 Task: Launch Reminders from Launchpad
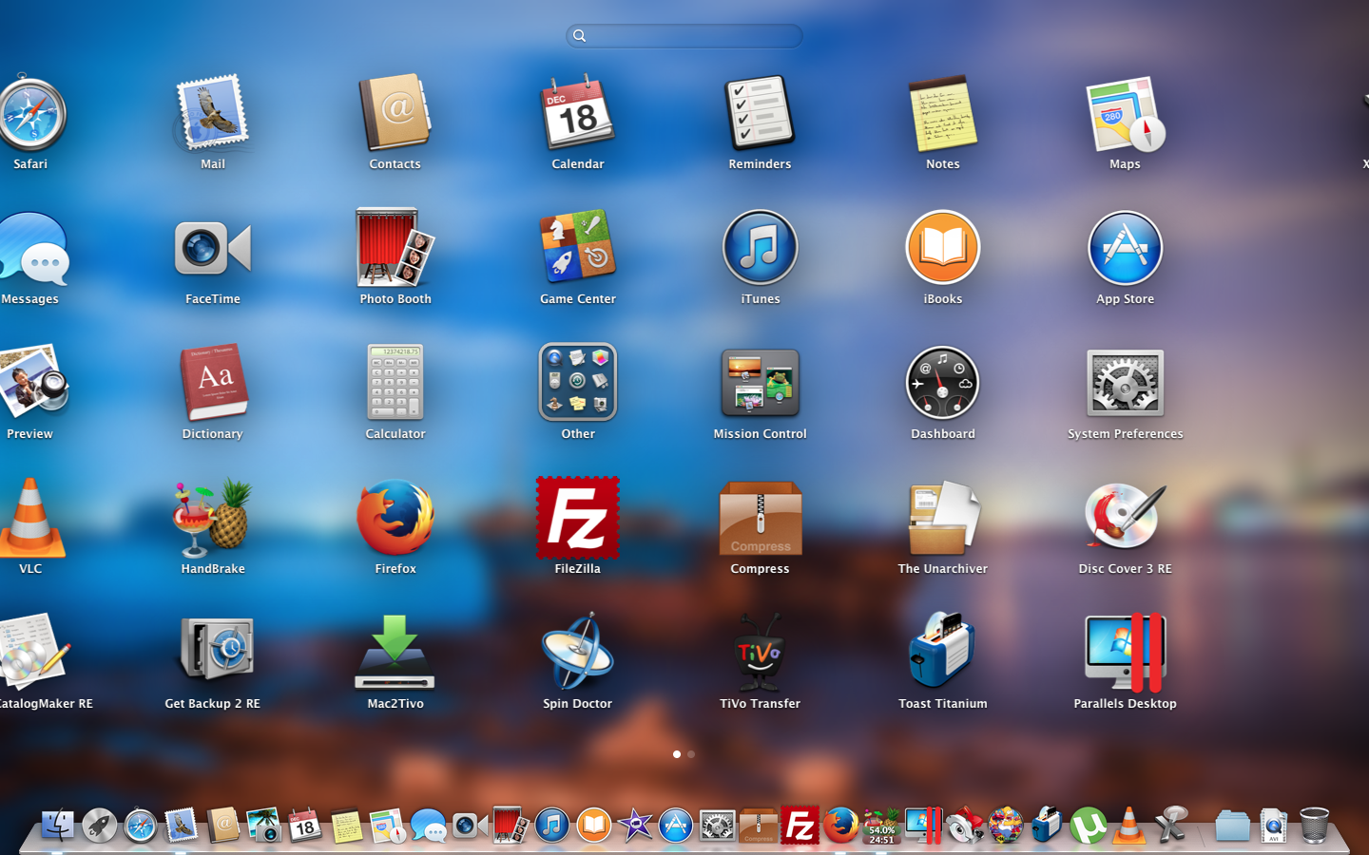click(x=760, y=114)
